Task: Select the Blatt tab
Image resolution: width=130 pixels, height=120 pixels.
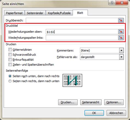Action: coord(80,13)
